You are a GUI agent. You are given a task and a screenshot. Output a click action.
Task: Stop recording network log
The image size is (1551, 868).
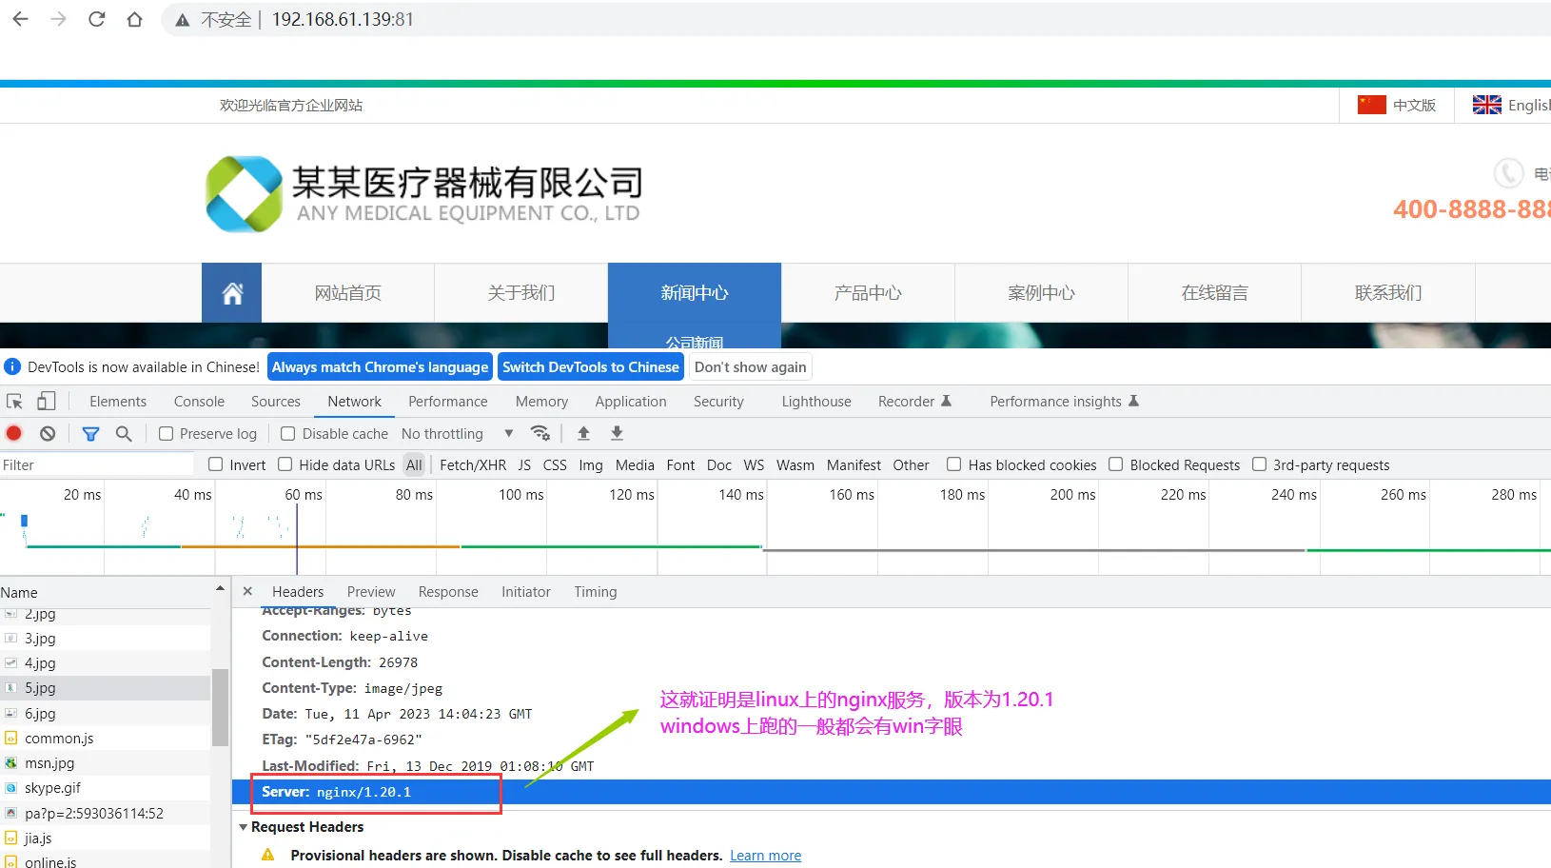(x=14, y=434)
